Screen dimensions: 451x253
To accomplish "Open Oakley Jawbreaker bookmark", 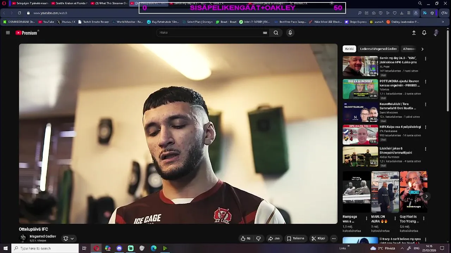I will point(402,22).
